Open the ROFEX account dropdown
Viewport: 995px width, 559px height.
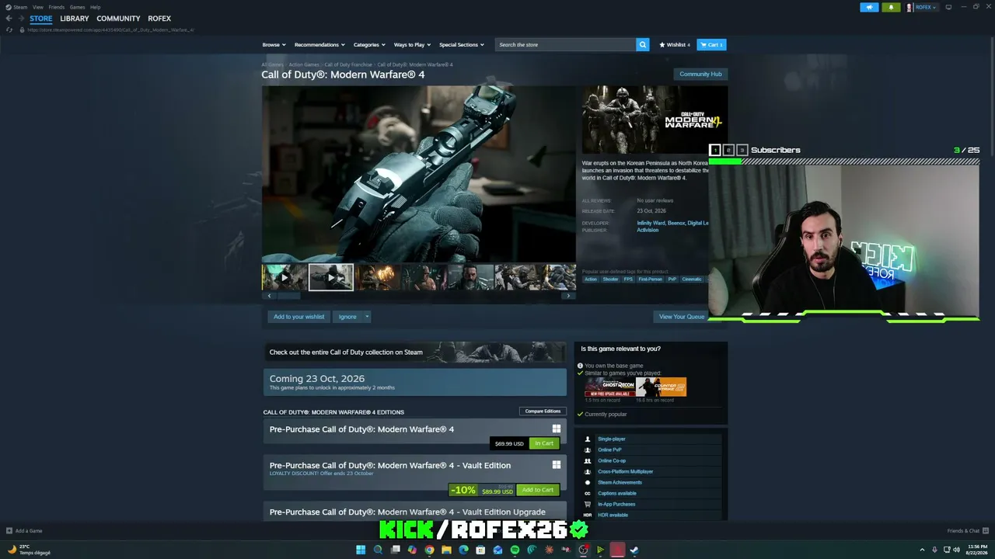tap(926, 7)
